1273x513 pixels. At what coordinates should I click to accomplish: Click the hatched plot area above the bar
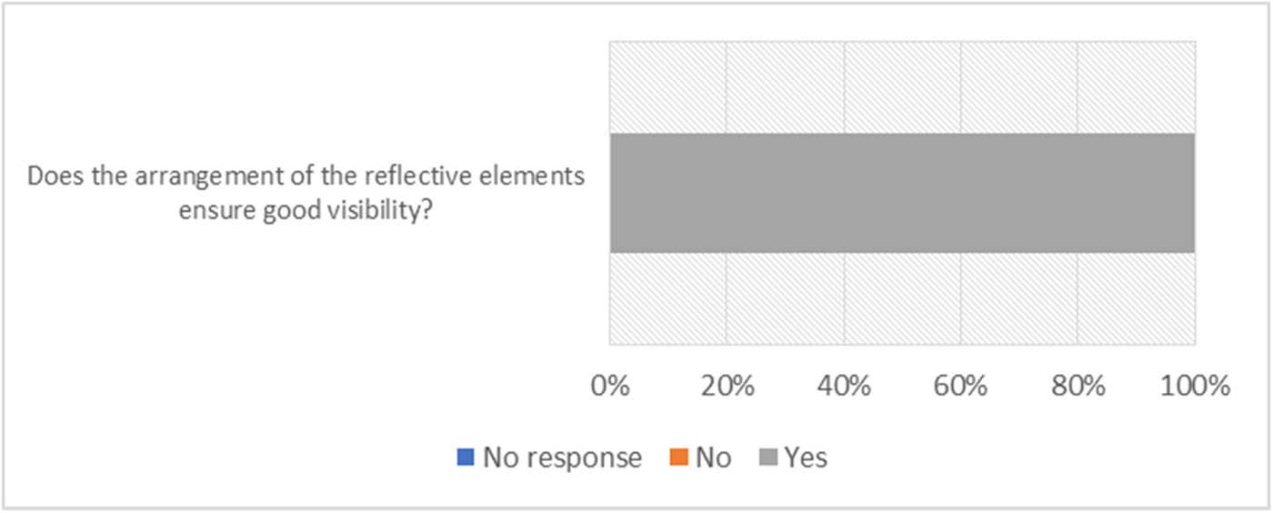[902, 87]
